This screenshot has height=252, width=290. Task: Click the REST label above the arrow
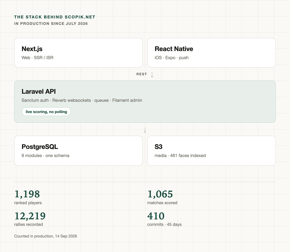coord(142,74)
